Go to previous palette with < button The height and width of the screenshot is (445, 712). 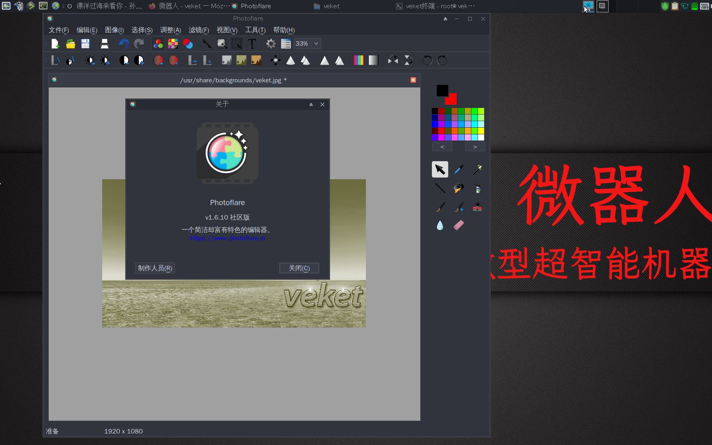(442, 147)
